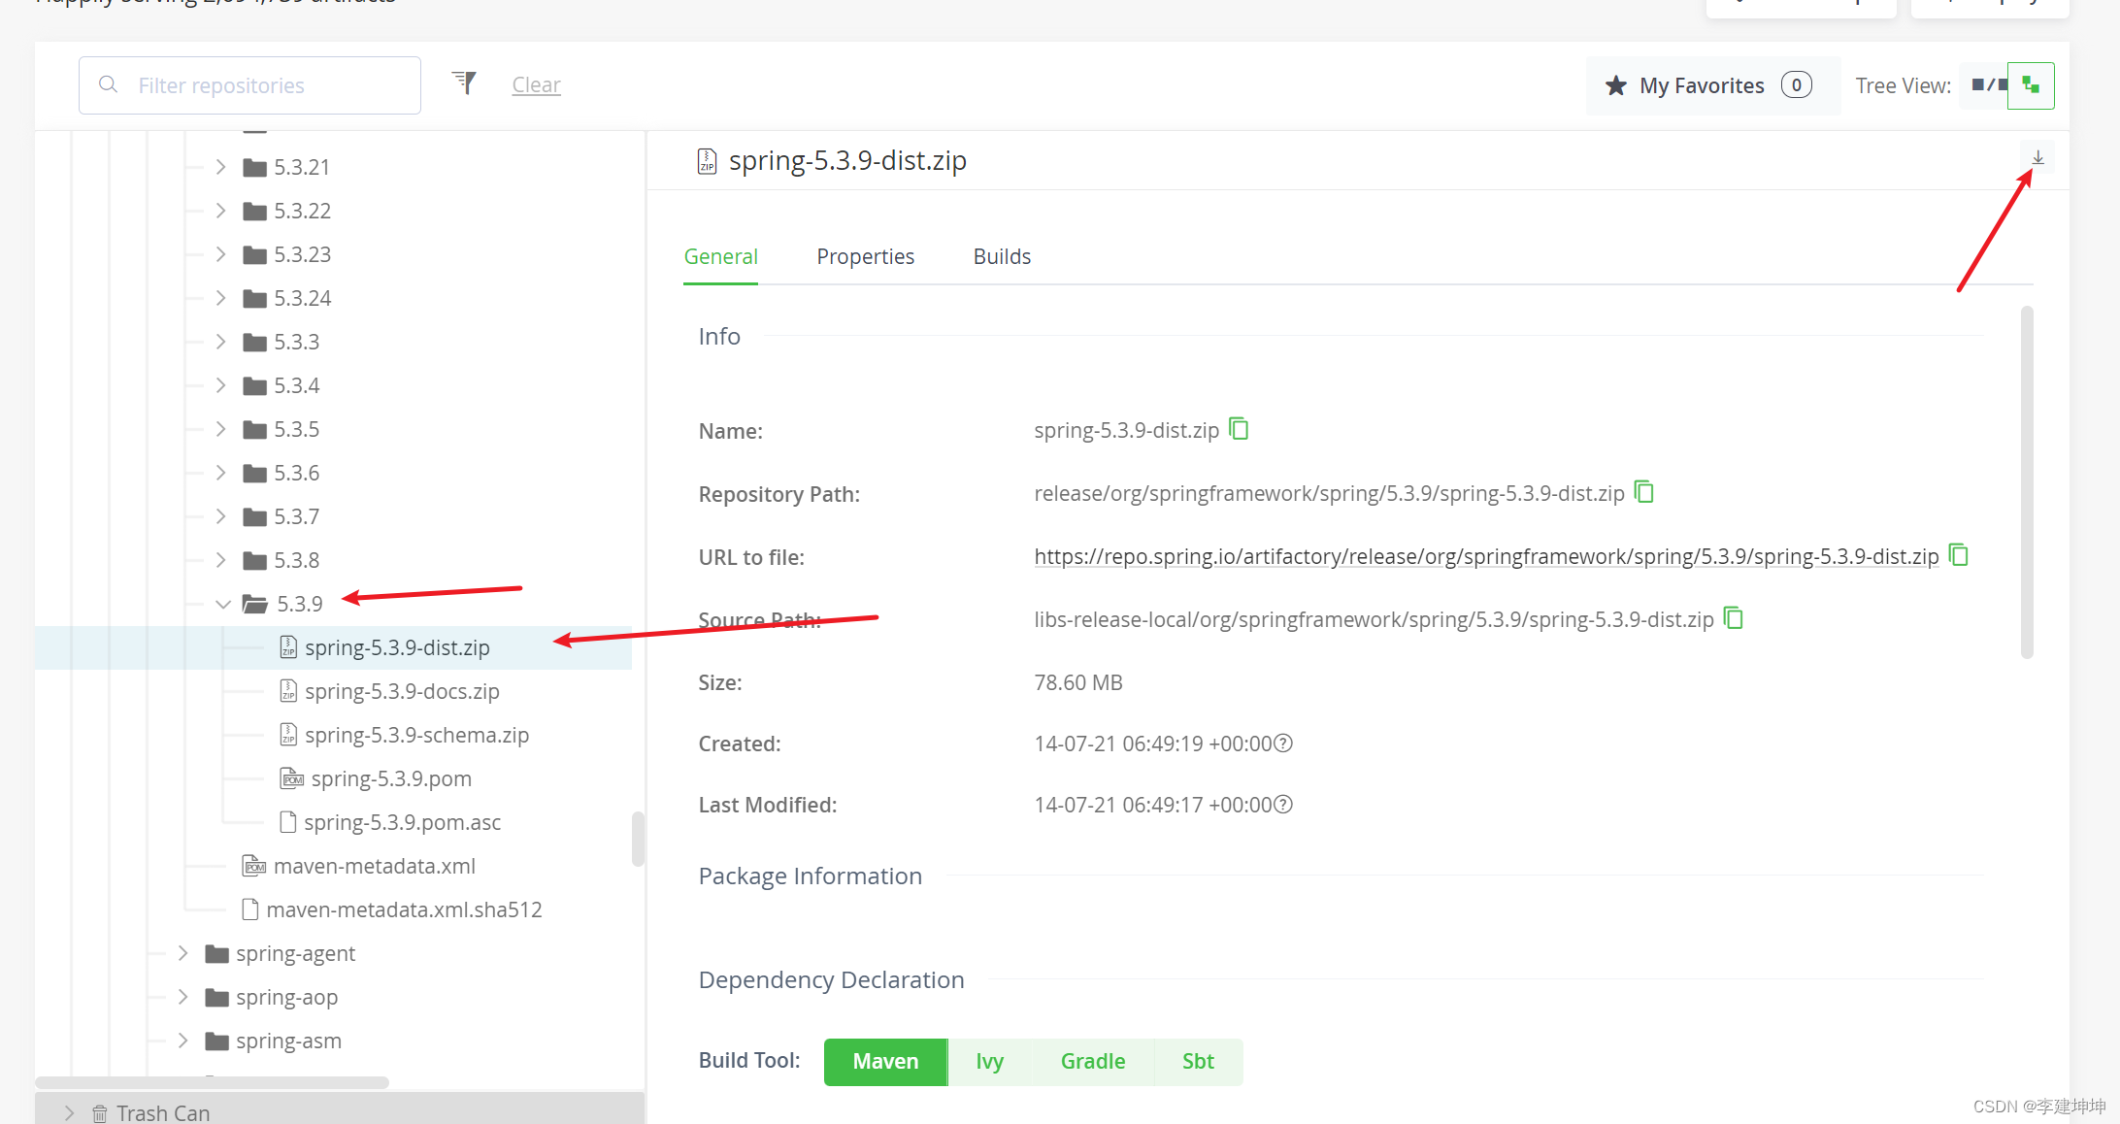The width and height of the screenshot is (2120, 1124).
Task: Open the spring-5.3.9-dist.zip URL link
Action: click(1486, 556)
